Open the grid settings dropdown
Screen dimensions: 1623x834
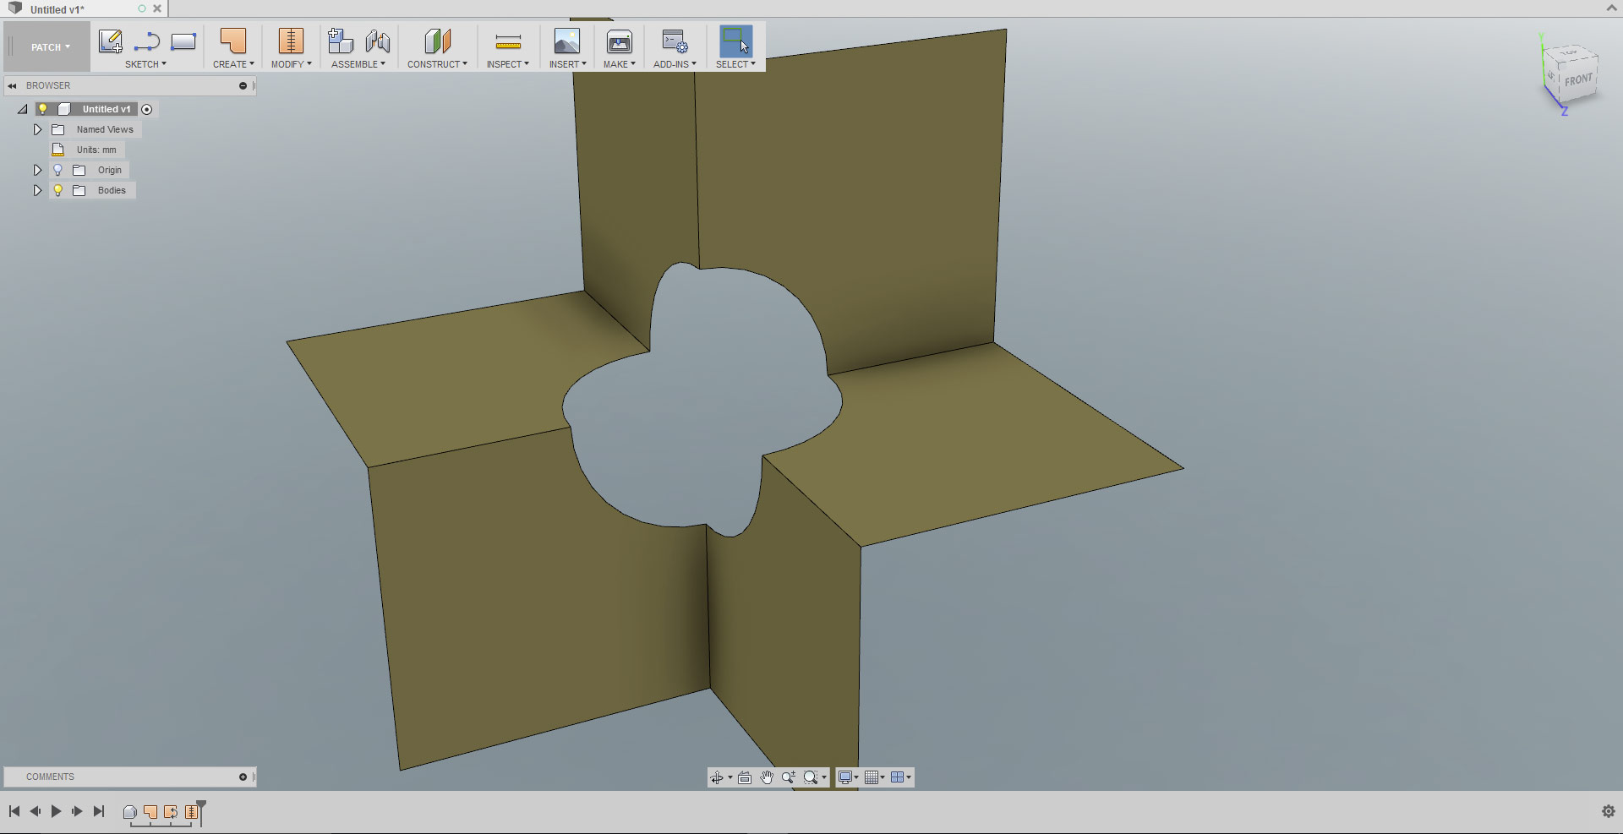tap(875, 777)
